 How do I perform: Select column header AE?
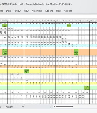pos(57,20)
